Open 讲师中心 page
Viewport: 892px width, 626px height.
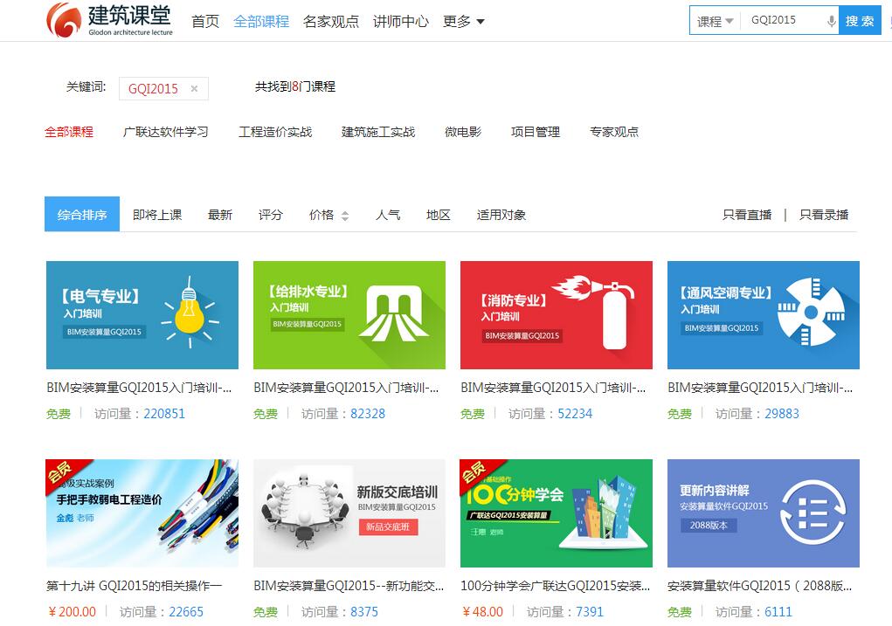click(401, 22)
